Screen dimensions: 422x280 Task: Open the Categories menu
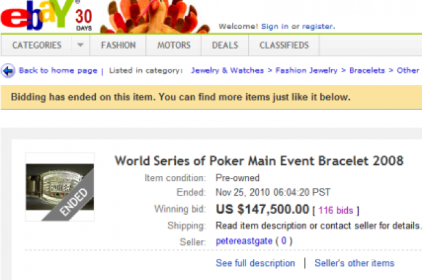[37, 45]
